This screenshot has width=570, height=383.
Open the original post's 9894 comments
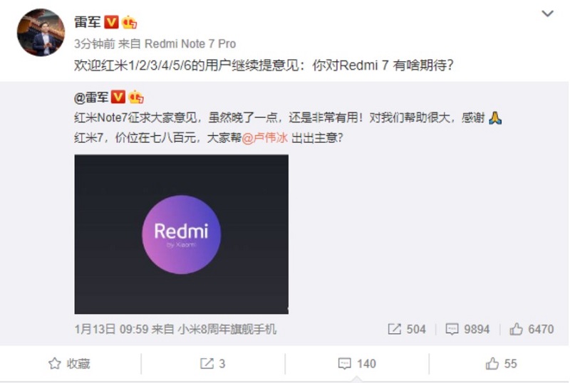click(x=467, y=329)
